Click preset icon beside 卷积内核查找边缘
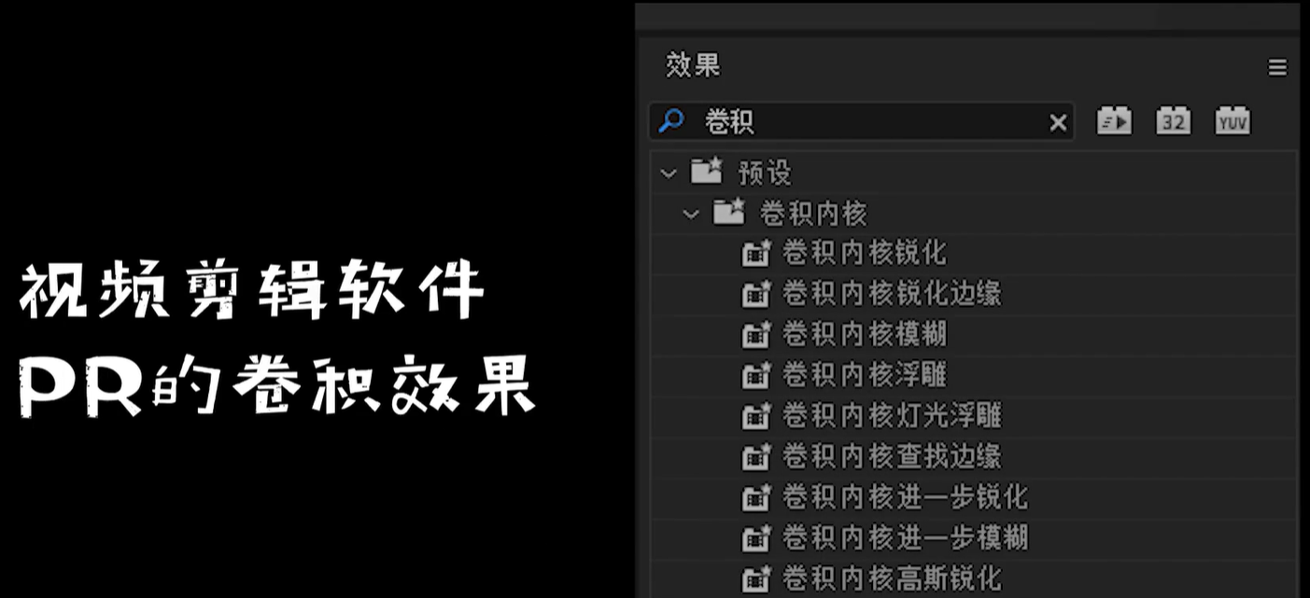This screenshot has height=598, width=1310. pyautogui.click(x=756, y=456)
